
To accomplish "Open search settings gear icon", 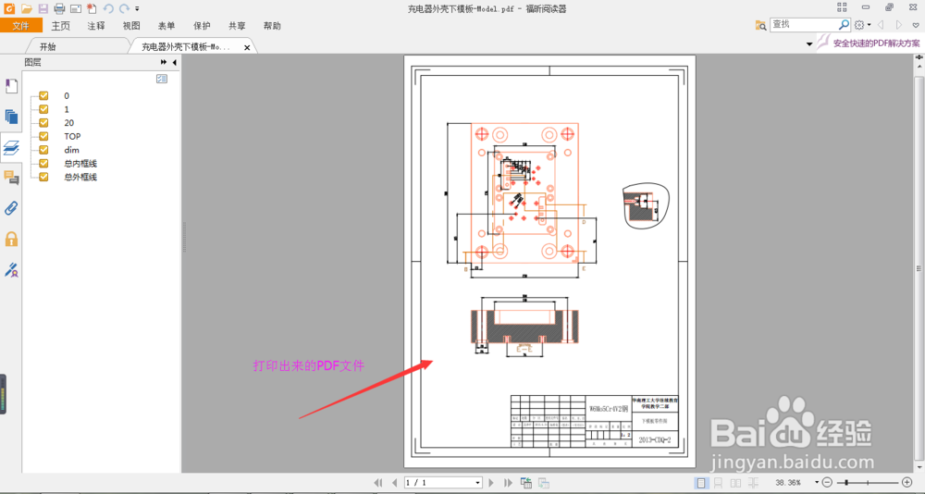I will 859,25.
